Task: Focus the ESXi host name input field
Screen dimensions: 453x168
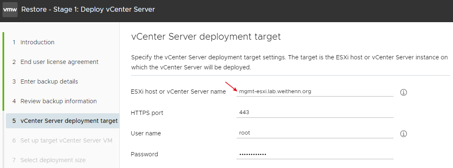Action: [315, 92]
